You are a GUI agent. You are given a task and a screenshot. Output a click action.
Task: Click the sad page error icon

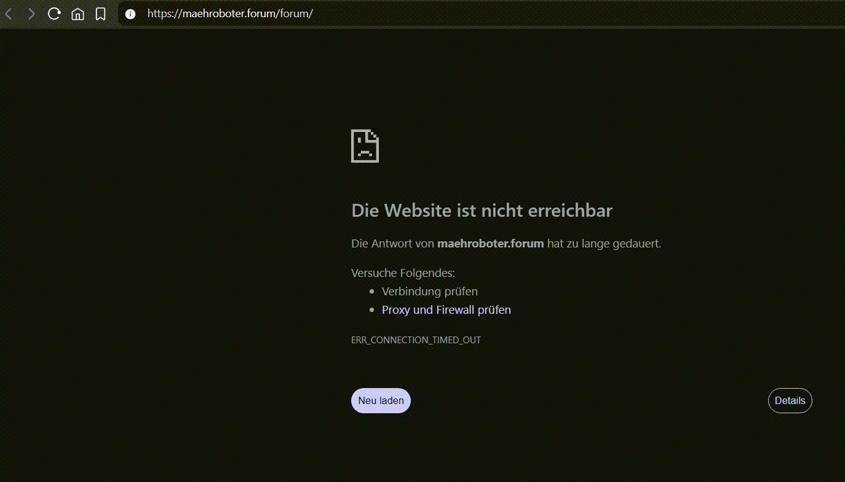(365, 146)
